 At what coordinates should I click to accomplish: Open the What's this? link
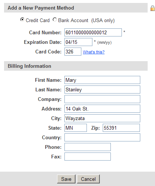[x=94, y=52]
